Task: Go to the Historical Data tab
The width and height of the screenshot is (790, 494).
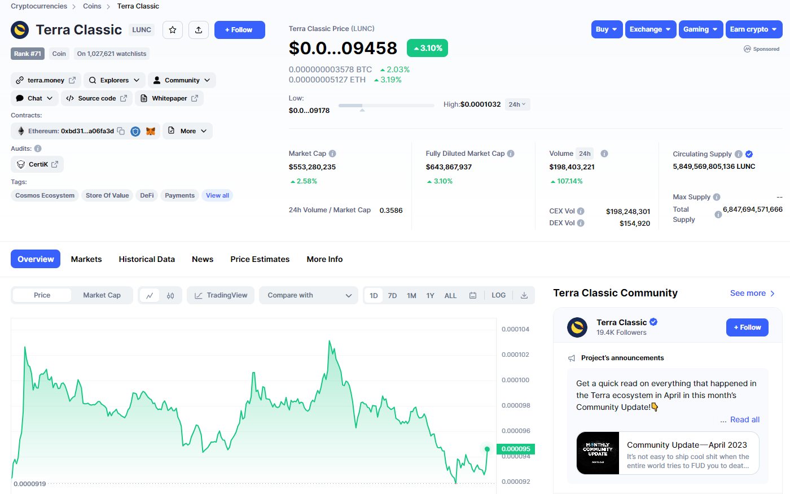Action: point(147,259)
